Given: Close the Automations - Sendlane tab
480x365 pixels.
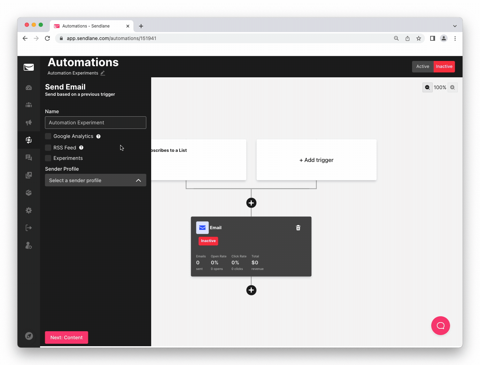Looking at the screenshot, I should click(128, 26).
